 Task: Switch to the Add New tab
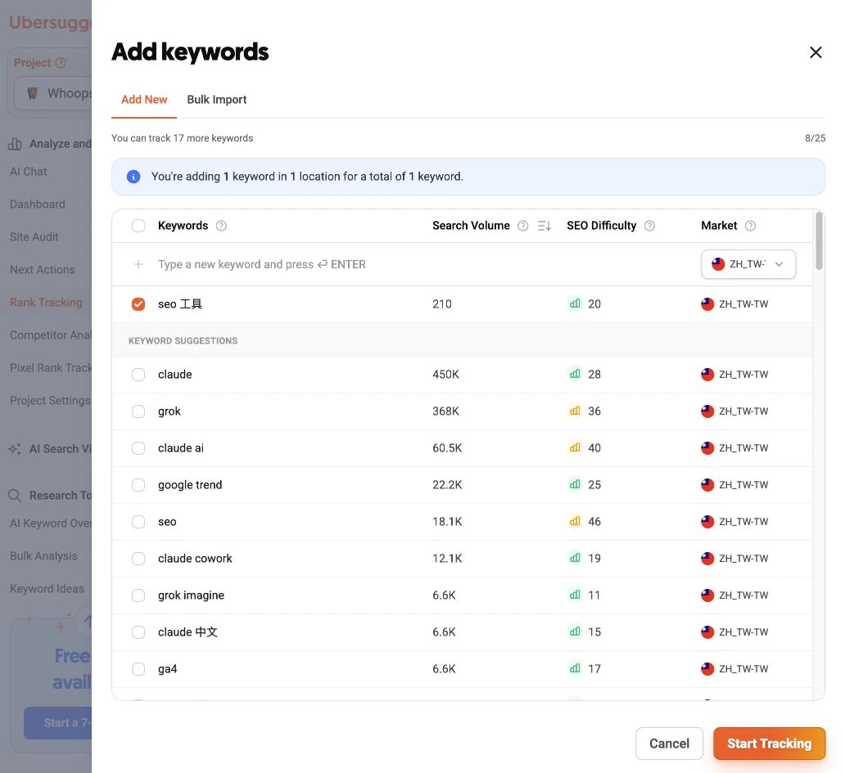click(x=144, y=100)
